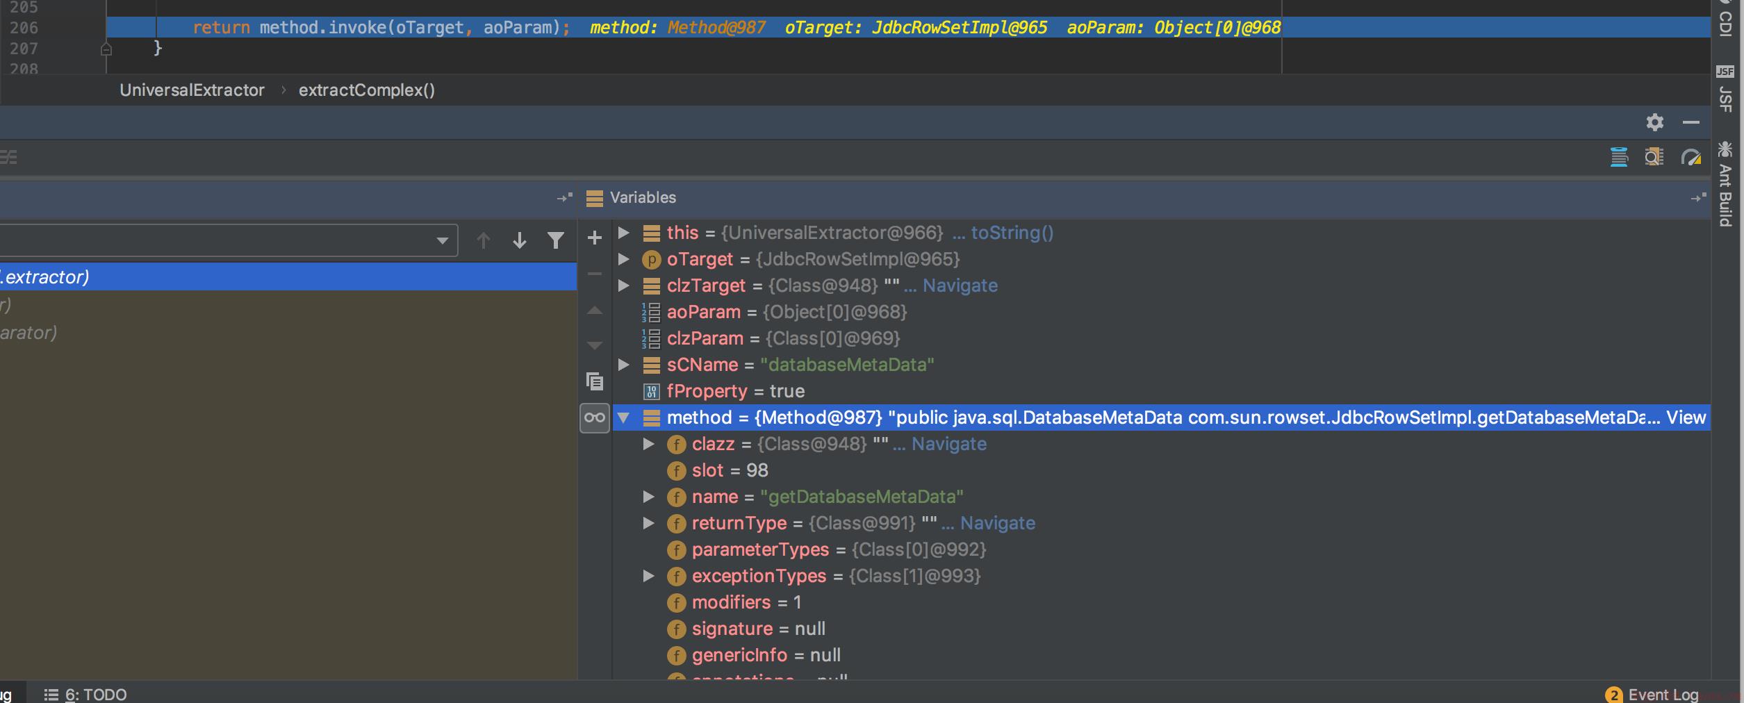Hide the debug tool window

point(1690,122)
